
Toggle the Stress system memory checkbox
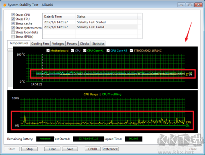(13, 28)
